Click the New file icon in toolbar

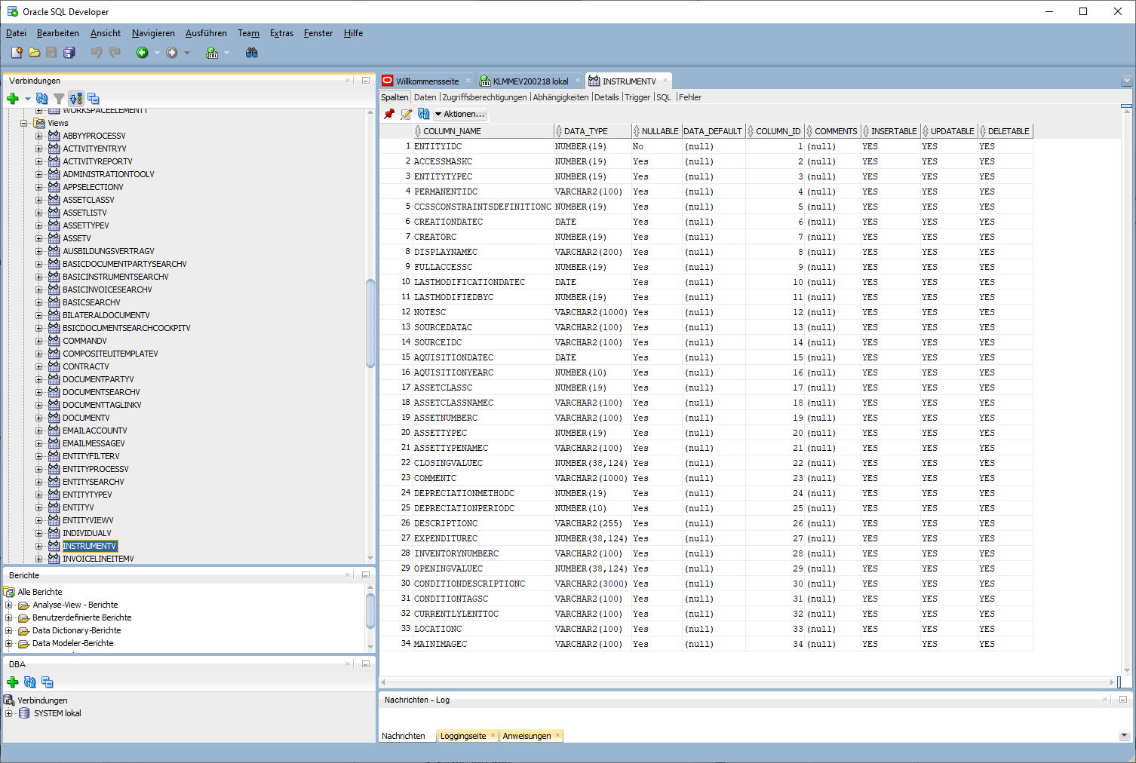tap(17, 53)
